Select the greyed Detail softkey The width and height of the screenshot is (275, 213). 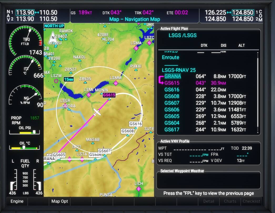pos(209,201)
